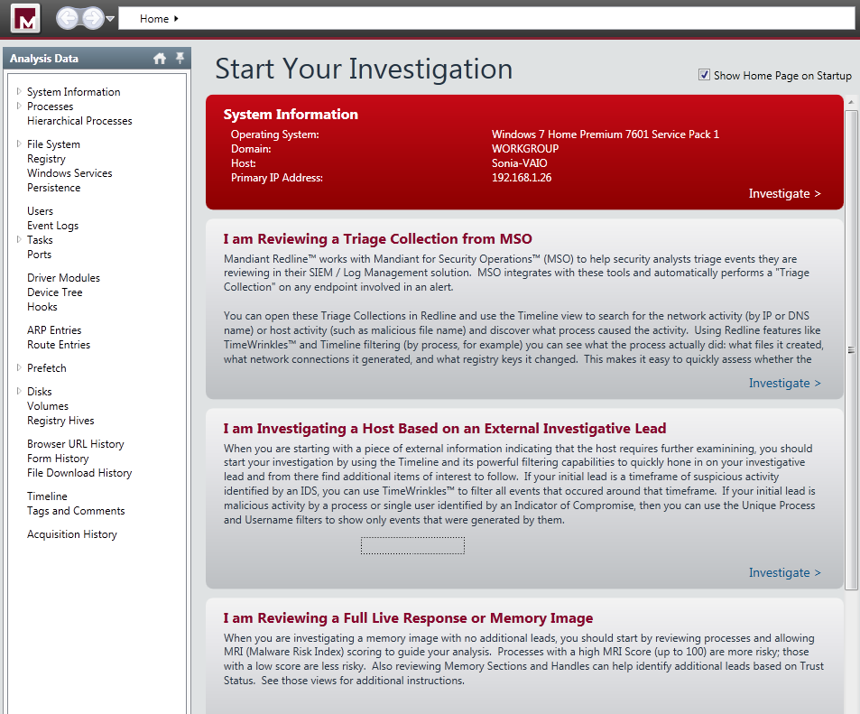The height and width of the screenshot is (714, 860).
Task: Click Investigate link in System Information card
Action: pos(784,193)
